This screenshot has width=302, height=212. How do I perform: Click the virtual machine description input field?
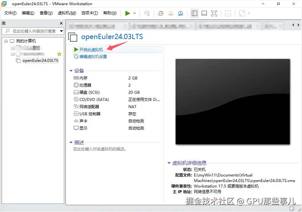(98, 148)
